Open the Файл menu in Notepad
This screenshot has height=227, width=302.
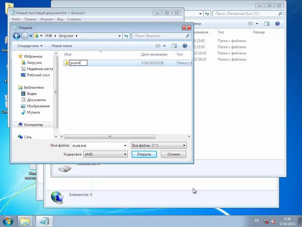point(16,19)
